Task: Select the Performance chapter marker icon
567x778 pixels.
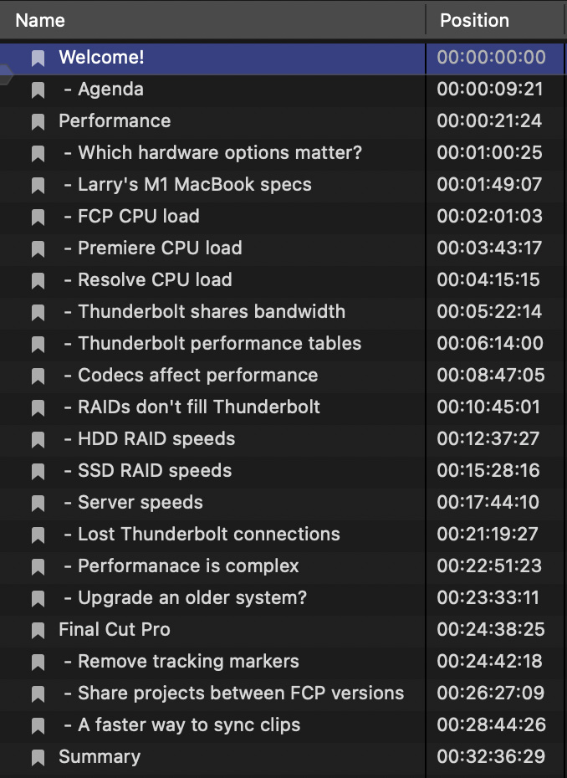Action: 38,121
